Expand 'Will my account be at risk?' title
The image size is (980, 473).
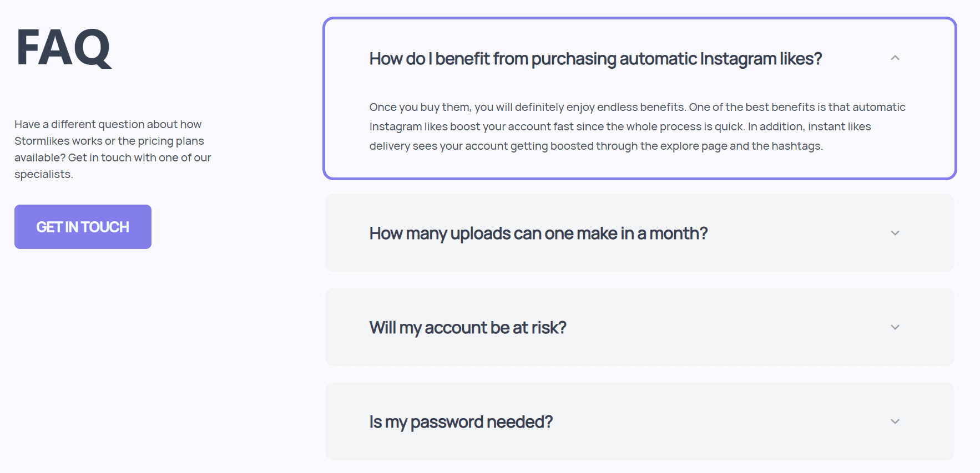pos(467,328)
